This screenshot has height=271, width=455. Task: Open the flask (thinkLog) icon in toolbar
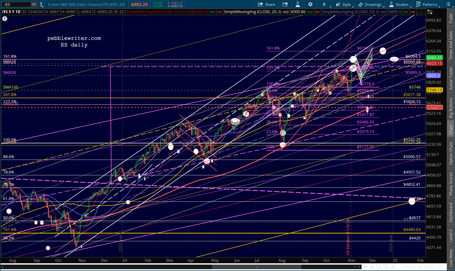(x=298, y=4)
